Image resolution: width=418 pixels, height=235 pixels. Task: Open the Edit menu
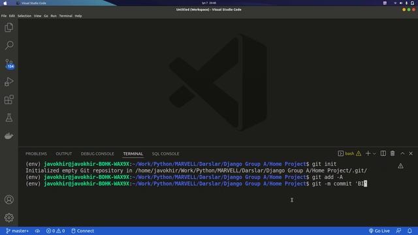click(x=12, y=16)
